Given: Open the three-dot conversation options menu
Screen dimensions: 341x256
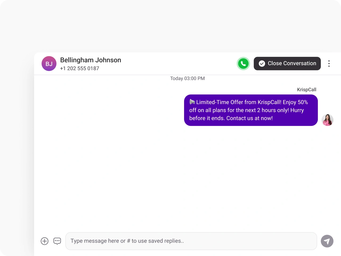Looking at the screenshot, I should pos(329,63).
